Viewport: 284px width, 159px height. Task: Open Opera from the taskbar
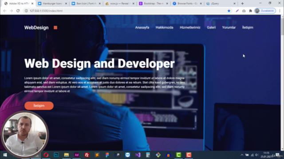pos(46,155)
